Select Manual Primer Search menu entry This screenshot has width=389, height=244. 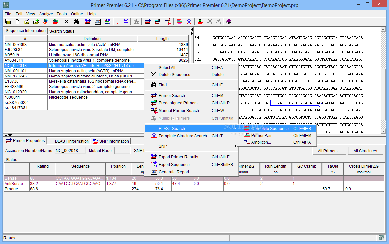(191, 111)
